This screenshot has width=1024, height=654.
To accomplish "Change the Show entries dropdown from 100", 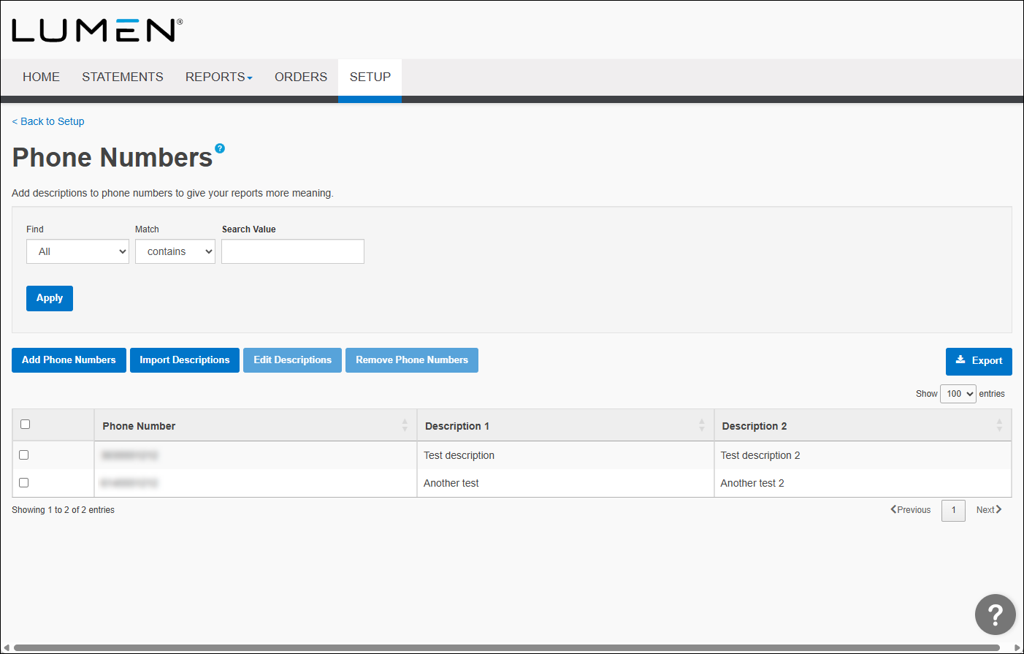I will (x=958, y=394).
